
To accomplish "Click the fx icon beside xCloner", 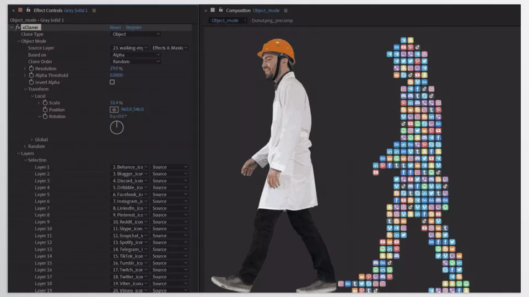I will [18, 28].
